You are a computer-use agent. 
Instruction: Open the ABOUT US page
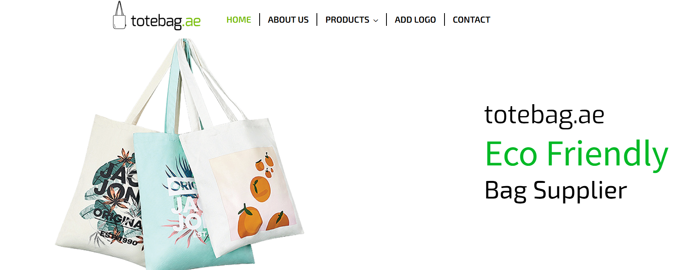tap(288, 19)
